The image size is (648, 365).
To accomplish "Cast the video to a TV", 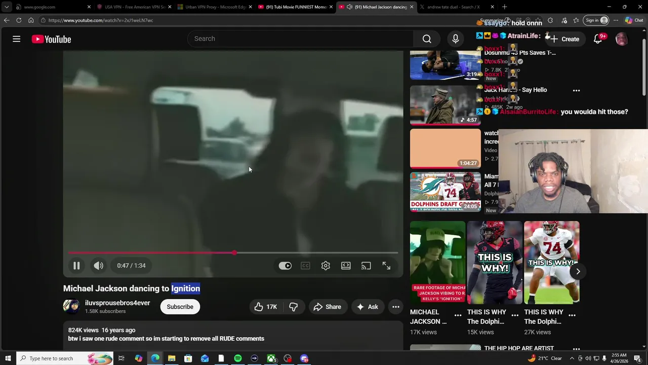I will [x=366, y=266].
